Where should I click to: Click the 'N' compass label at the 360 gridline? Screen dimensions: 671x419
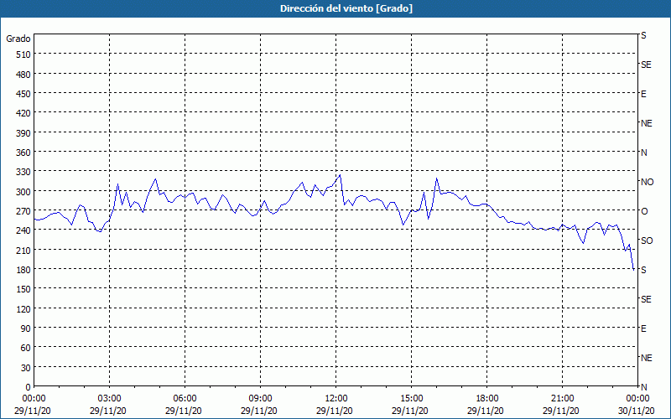coord(643,153)
